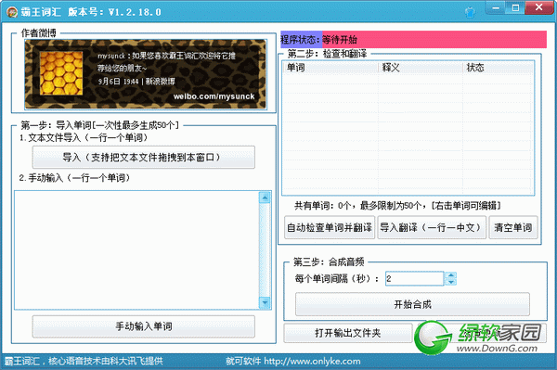Screen dimensions: 557x370
Task: Click the 霸王词汇 app logo icon
Action: [x=12, y=12]
